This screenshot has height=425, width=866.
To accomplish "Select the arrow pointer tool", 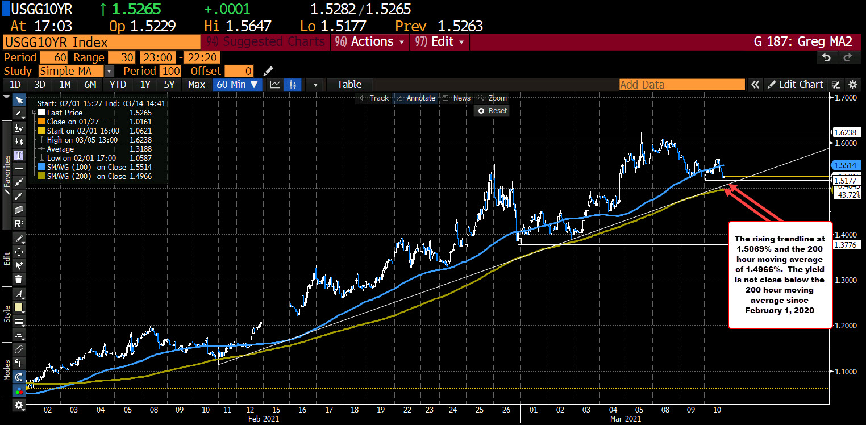I will (19, 100).
